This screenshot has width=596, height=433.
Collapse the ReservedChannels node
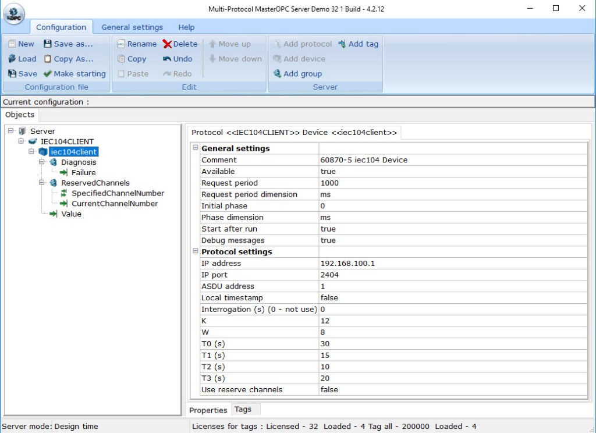[41, 183]
